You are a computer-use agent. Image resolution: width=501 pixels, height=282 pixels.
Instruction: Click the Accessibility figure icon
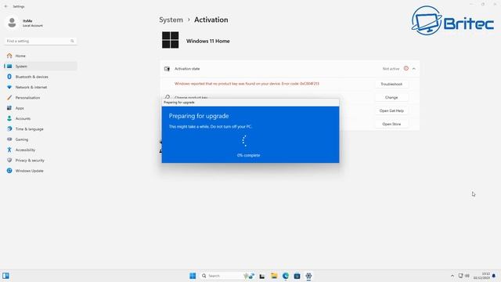[9, 150]
